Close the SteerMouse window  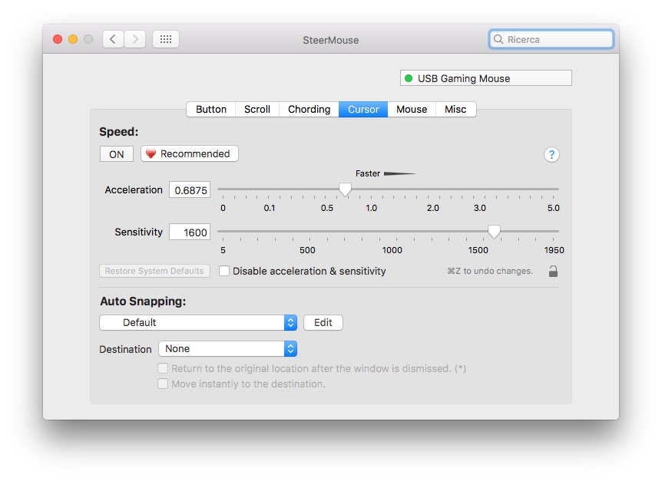pyautogui.click(x=58, y=39)
